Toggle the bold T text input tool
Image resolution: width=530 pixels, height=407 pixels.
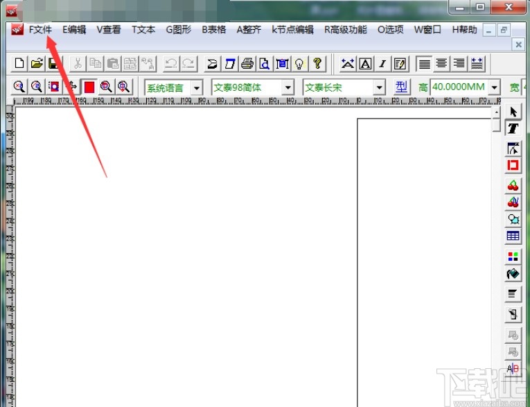(513, 128)
